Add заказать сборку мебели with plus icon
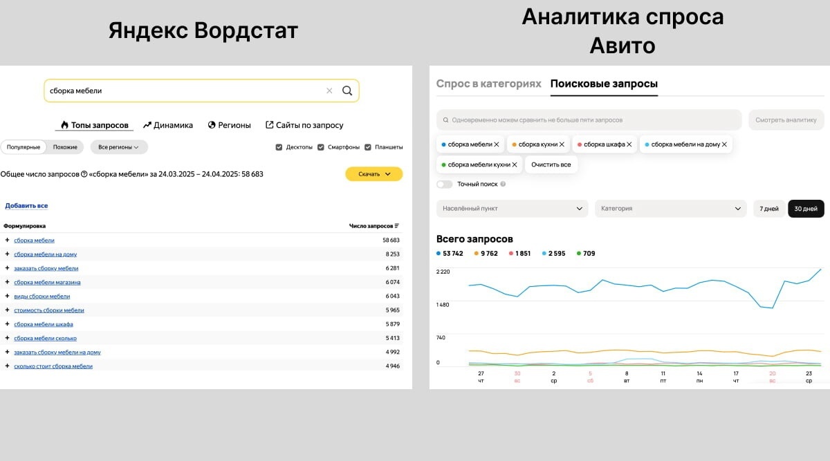This screenshot has height=461, width=830. coord(7,268)
